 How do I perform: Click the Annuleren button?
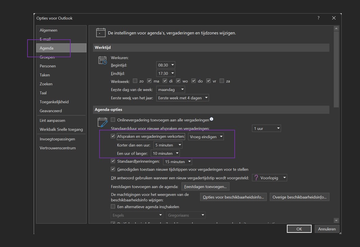[327, 229]
